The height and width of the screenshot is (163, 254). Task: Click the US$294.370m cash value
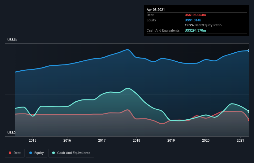195,30
